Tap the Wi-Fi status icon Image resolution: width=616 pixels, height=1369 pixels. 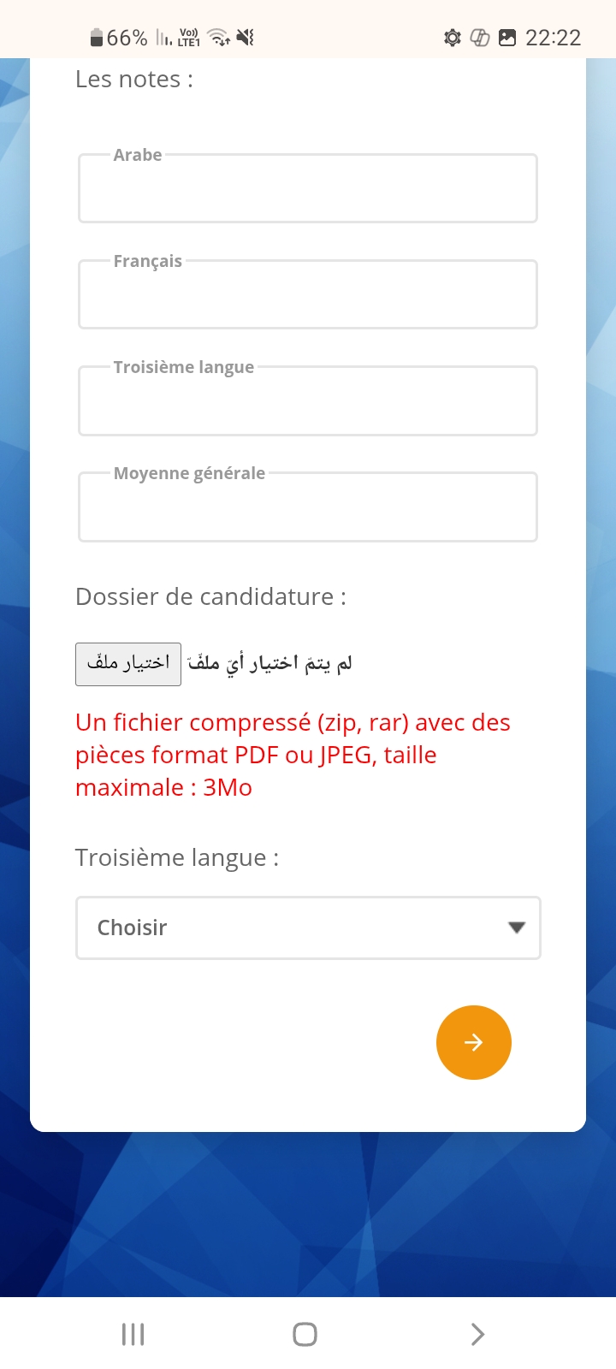(219, 38)
